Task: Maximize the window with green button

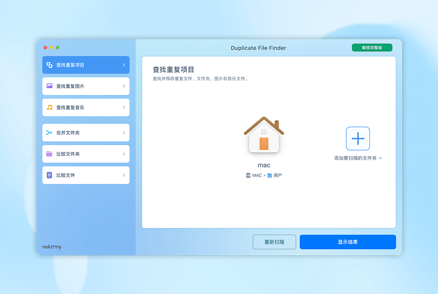Action: pyautogui.click(x=58, y=47)
